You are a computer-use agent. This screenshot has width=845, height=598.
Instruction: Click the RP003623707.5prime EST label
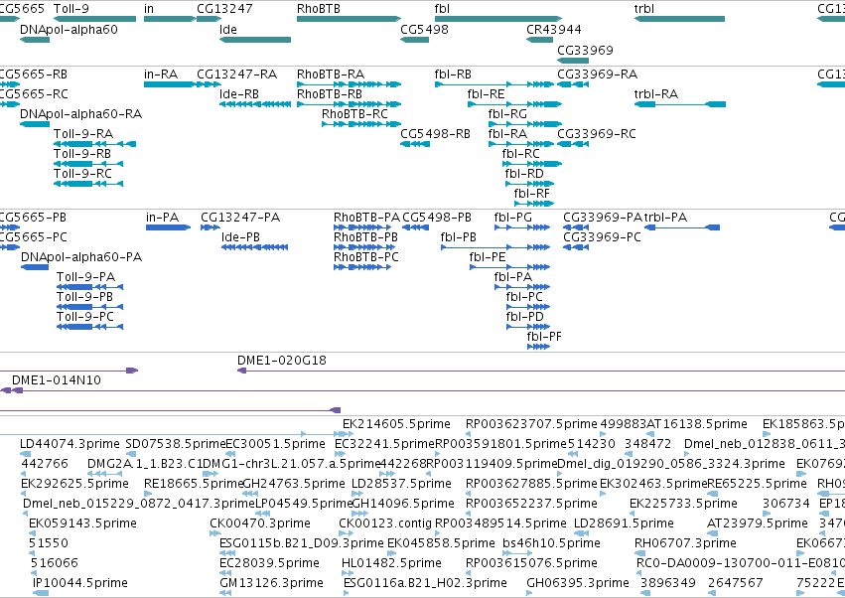(x=531, y=424)
